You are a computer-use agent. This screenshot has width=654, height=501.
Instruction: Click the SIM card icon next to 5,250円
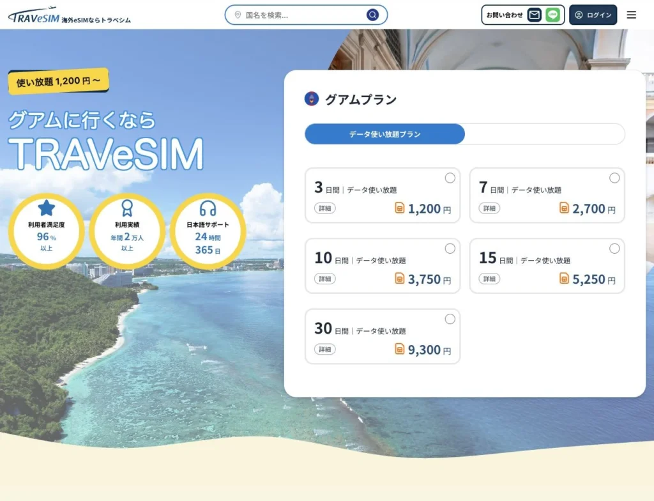[564, 278]
